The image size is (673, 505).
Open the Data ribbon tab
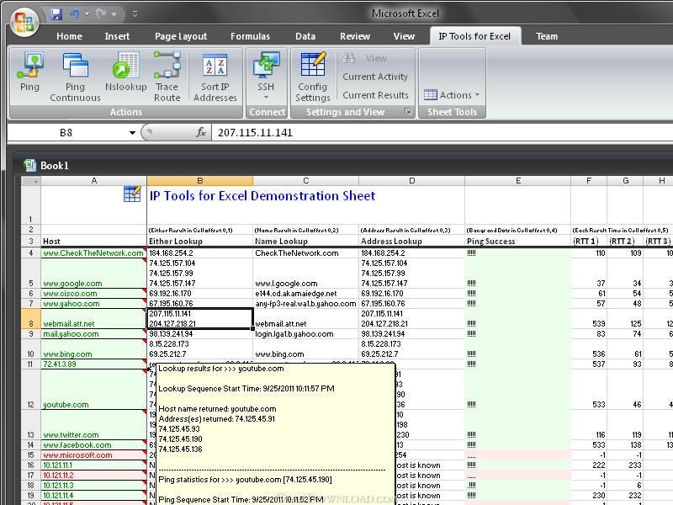[305, 36]
